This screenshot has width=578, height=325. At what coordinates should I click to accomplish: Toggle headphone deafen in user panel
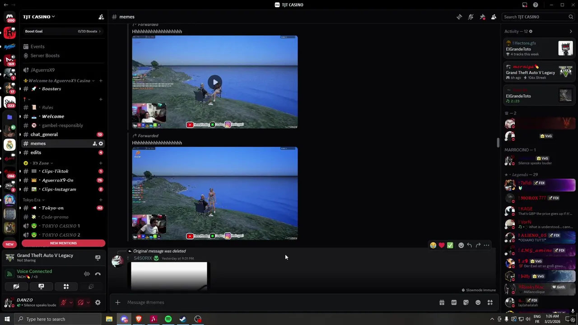pyautogui.click(x=80, y=302)
